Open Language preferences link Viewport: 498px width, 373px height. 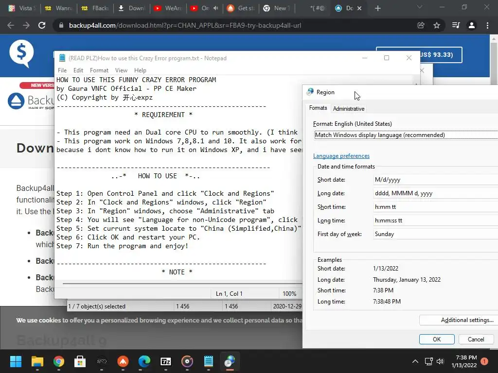point(341,156)
